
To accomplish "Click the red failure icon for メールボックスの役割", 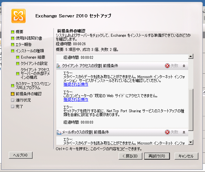I will [167, 132].
